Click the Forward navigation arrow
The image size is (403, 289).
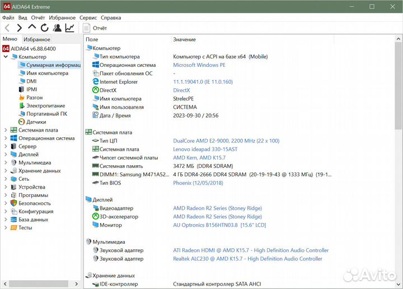[x=20, y=28]
